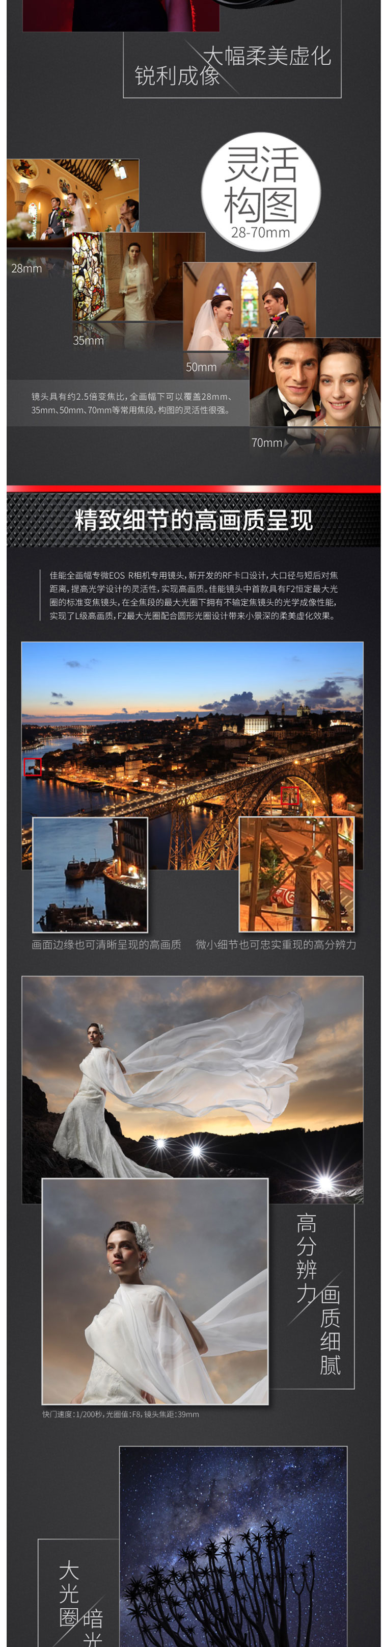Image resolution: width=382 pixels, height=1647 pixels.
Task: Click the left red square marker on night cityscape
Action: (33, 766)
